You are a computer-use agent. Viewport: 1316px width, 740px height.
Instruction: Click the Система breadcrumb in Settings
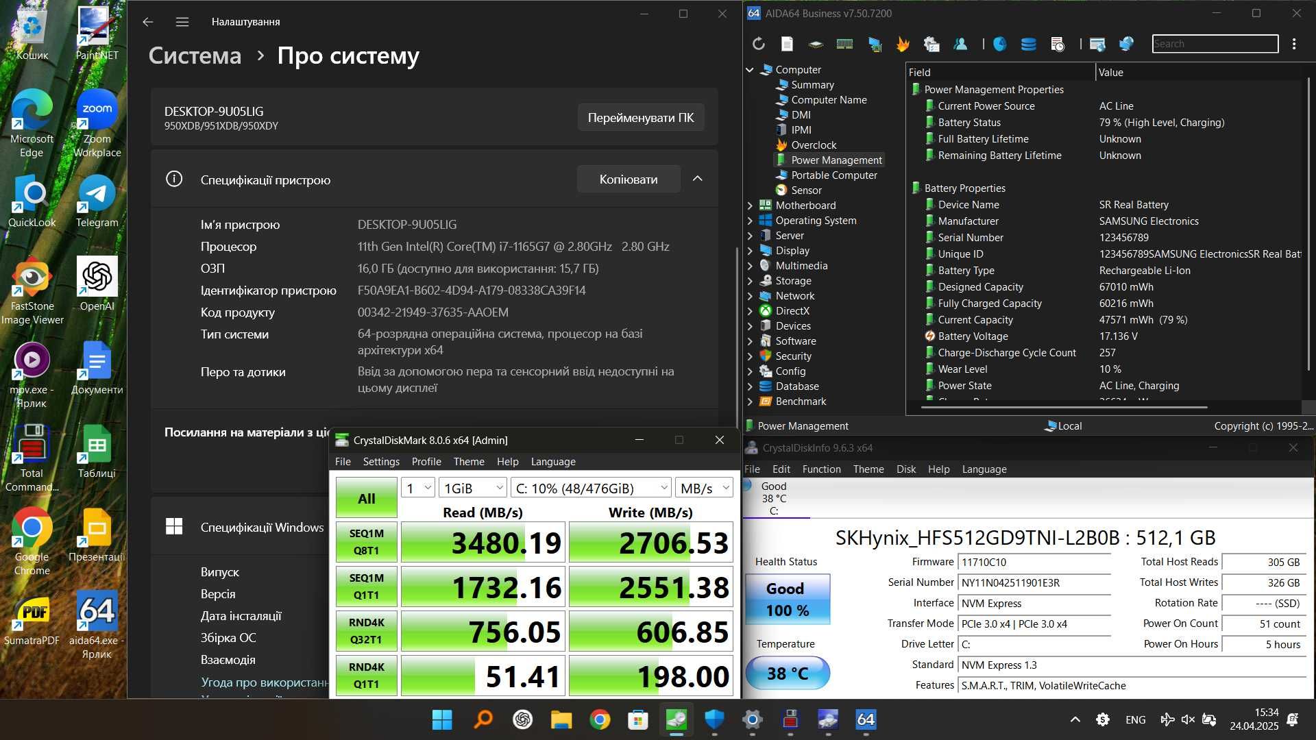[195, 56]
